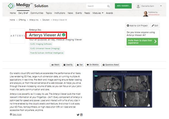Screen dimensions: 169x119
Task: Toggle the On Wishlist heart button
Action: (x=92, y=65)
